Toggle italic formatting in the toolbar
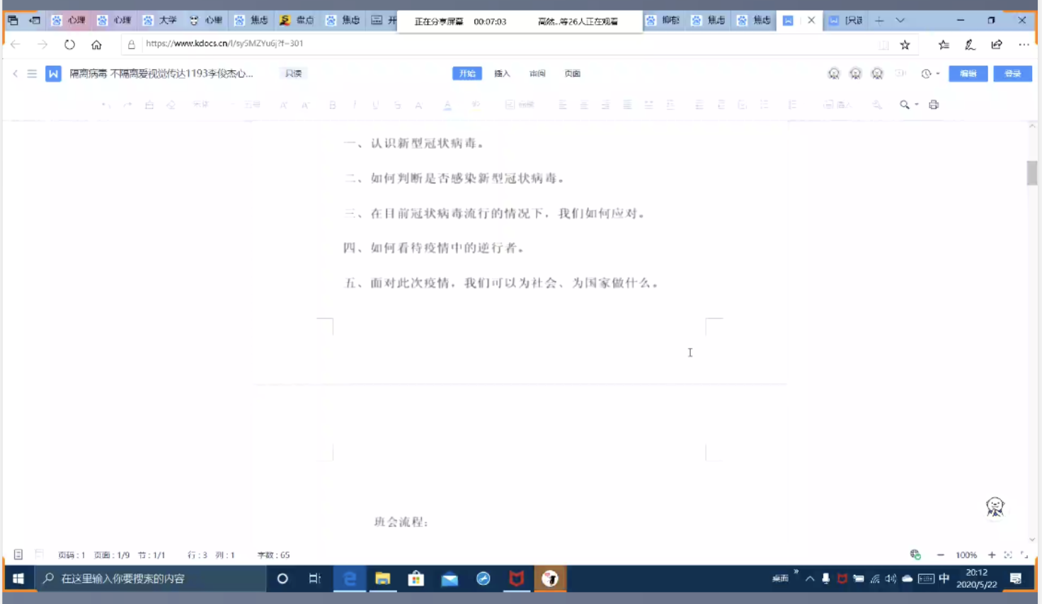 point(355,105)
